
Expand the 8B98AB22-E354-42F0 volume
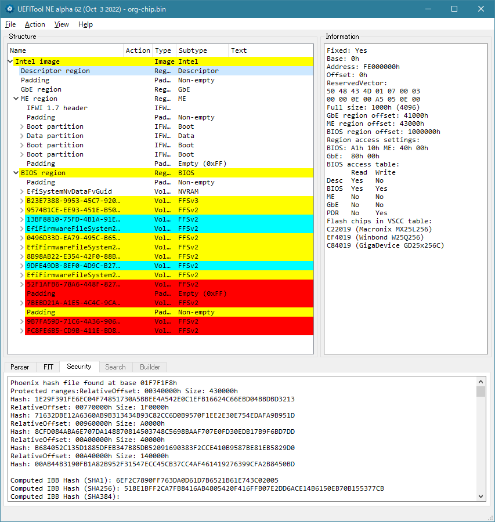coord(21,256)
